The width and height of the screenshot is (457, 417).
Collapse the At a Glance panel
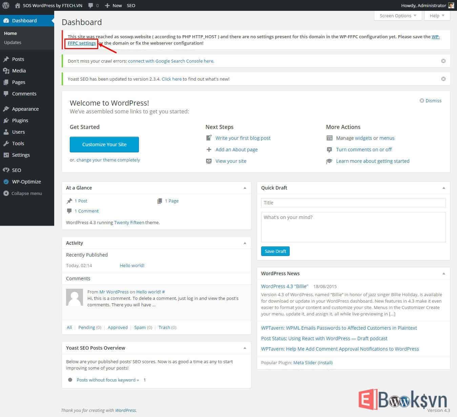click(245, 188)
